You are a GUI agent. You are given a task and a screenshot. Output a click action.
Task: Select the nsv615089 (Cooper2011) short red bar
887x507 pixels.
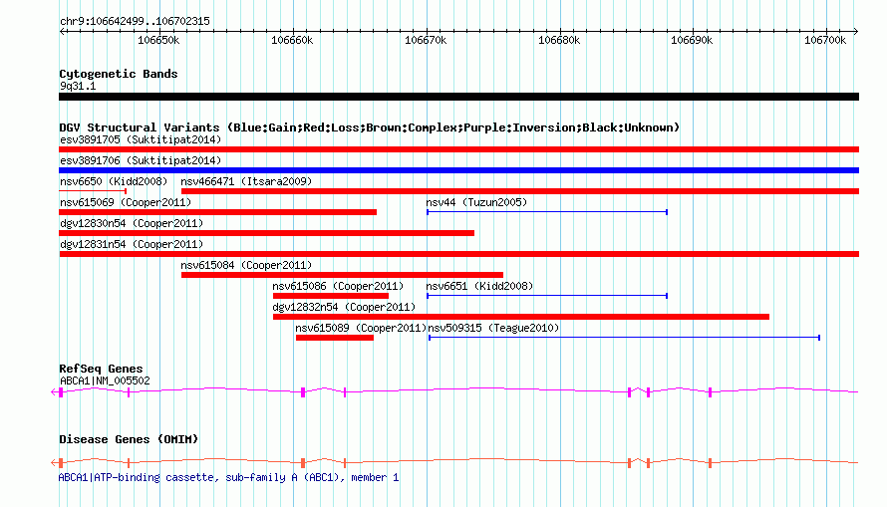click(x=335, y=338)
